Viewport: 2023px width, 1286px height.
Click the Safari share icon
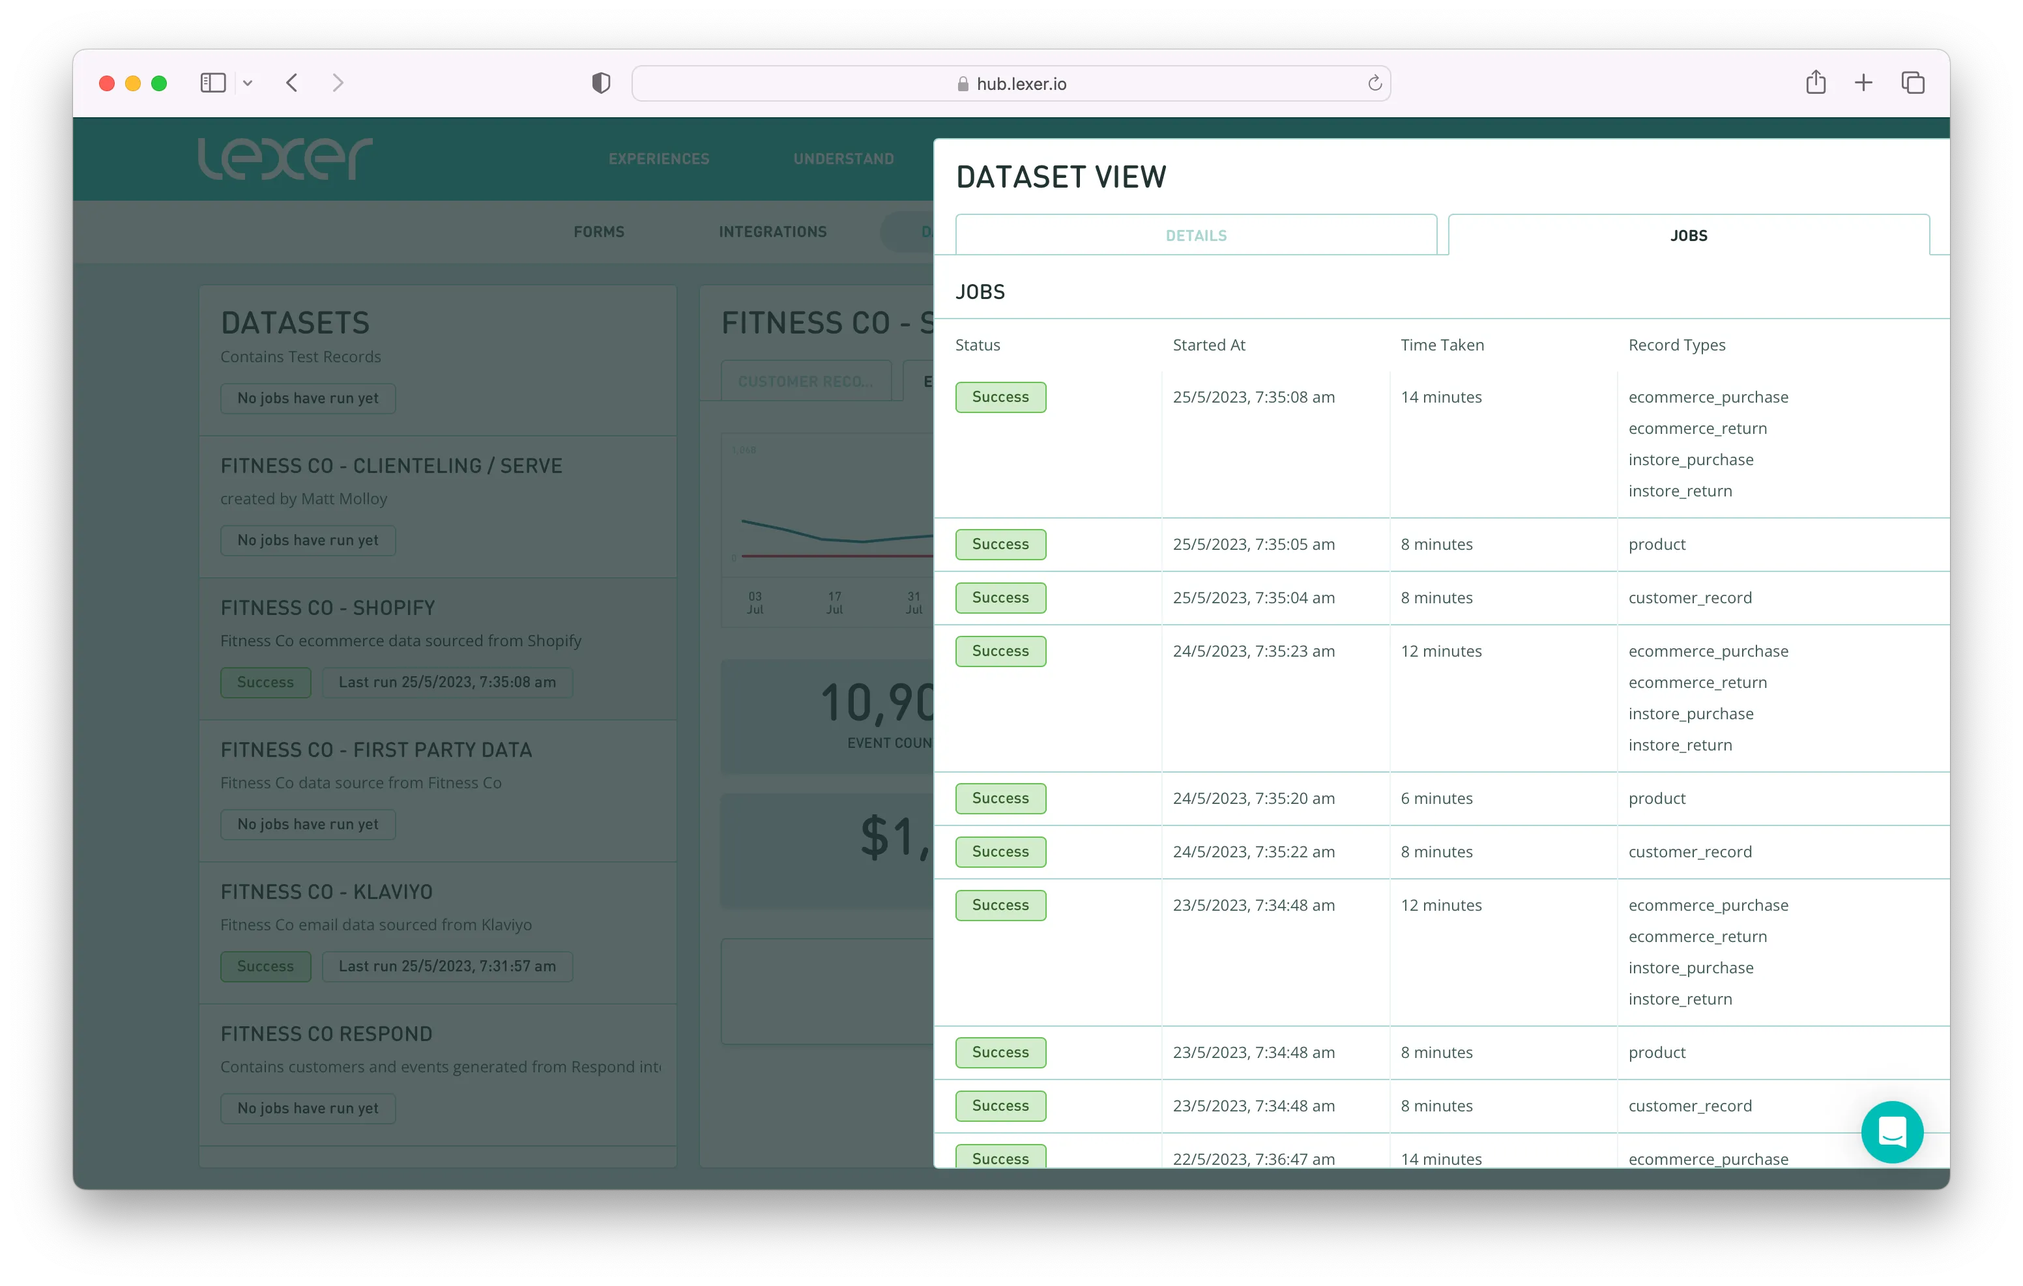[1816, 82]
